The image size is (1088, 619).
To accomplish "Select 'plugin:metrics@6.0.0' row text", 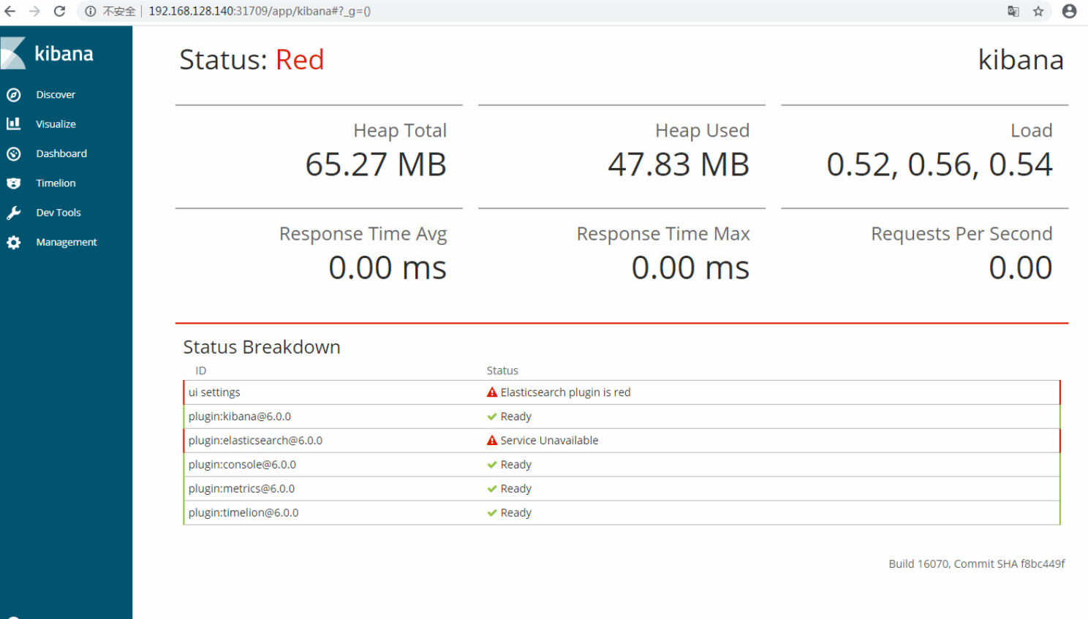I will pyautogui.click(x=241, y=489).
